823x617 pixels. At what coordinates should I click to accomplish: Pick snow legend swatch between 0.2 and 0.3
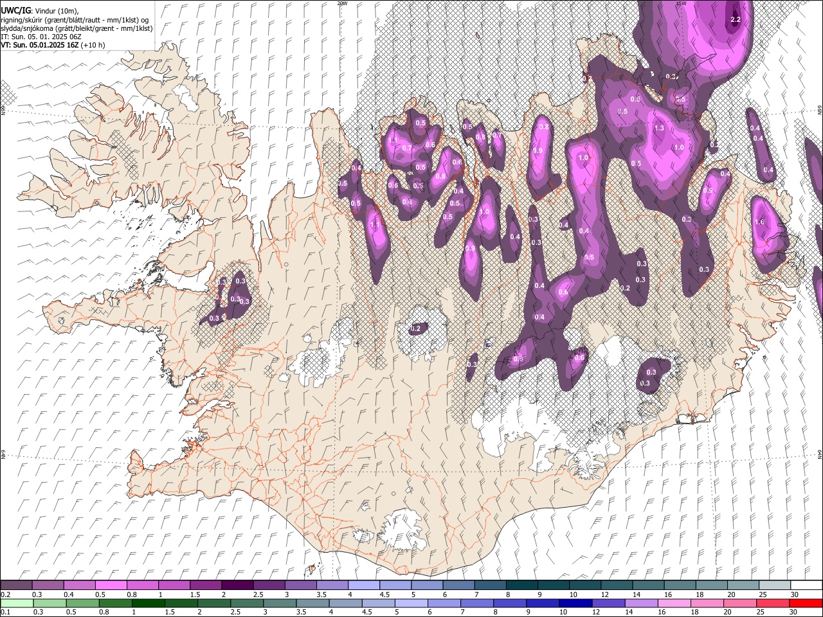click(16, 586)
